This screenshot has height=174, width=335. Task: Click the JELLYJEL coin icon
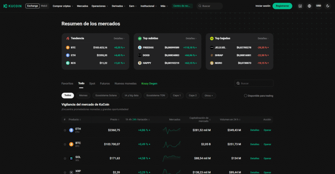pos(212,48)
